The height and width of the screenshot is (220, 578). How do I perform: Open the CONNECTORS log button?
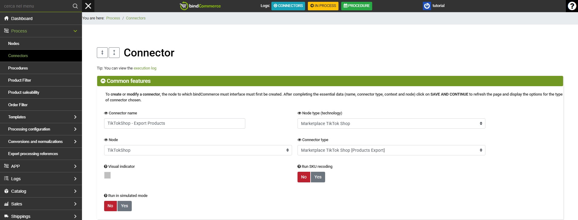288,6
